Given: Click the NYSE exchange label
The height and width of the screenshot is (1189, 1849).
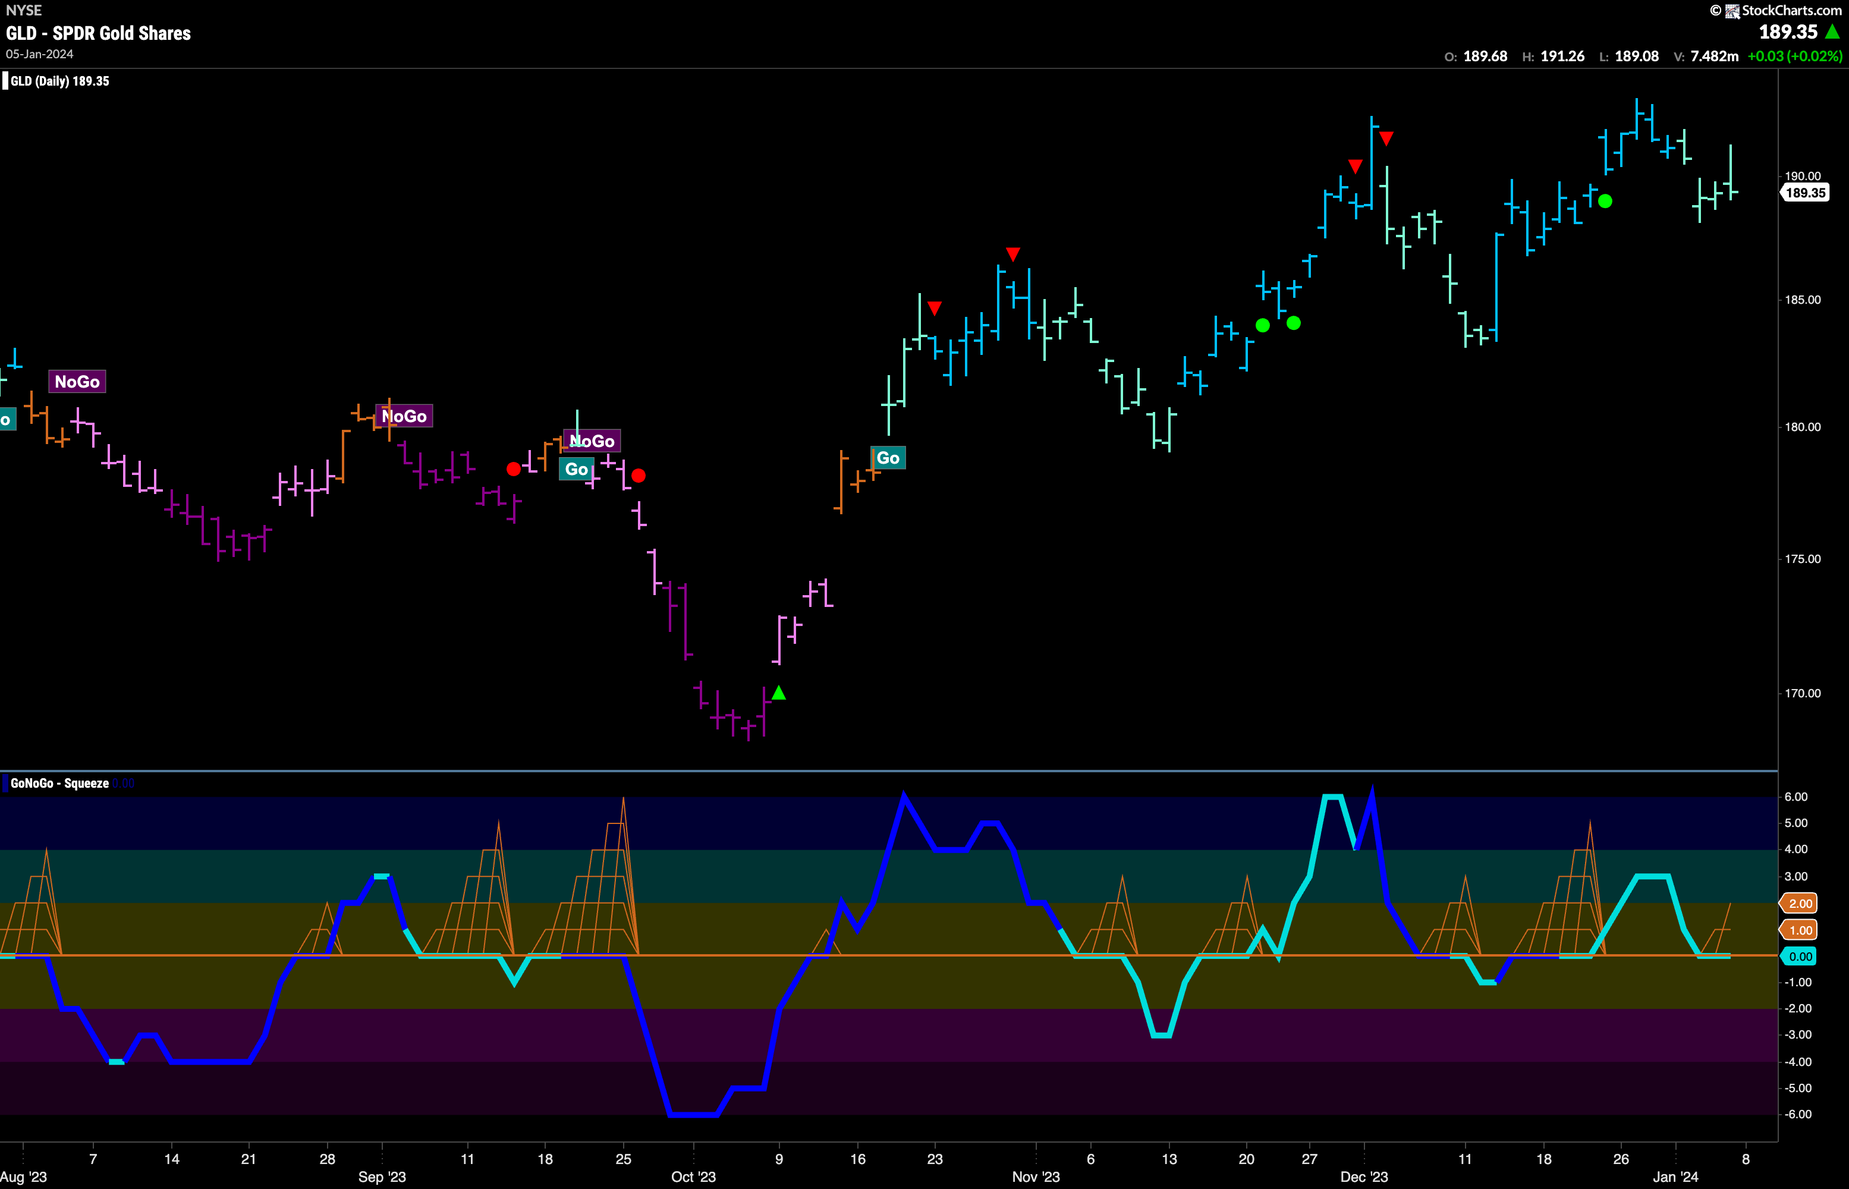Looking at the screenshot, I should point(24,10).
